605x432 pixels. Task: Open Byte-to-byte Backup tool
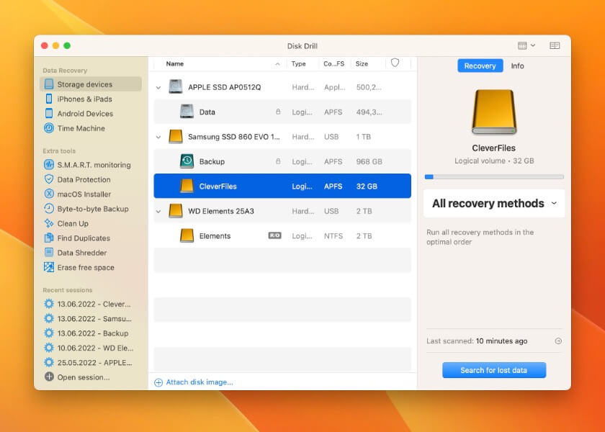tap(92, 209)
